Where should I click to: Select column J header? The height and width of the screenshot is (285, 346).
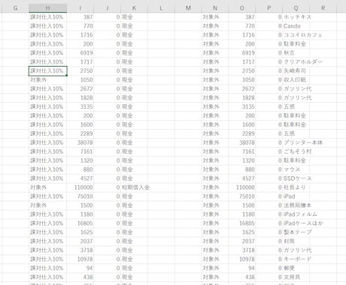108,8
